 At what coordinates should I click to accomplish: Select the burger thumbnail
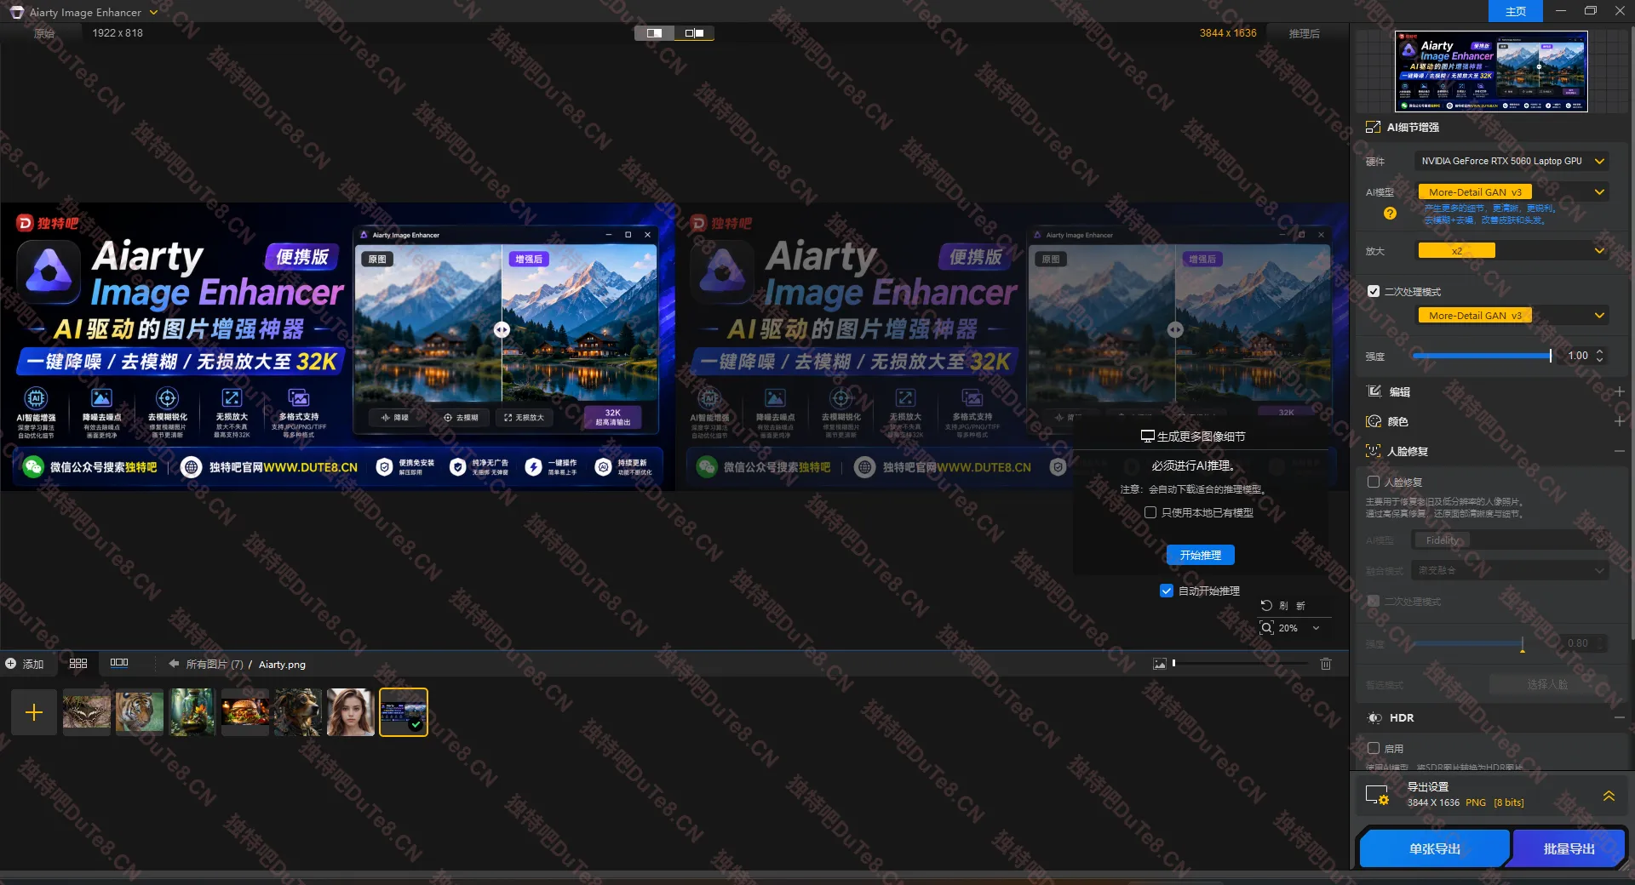click(x=245, y=712)
